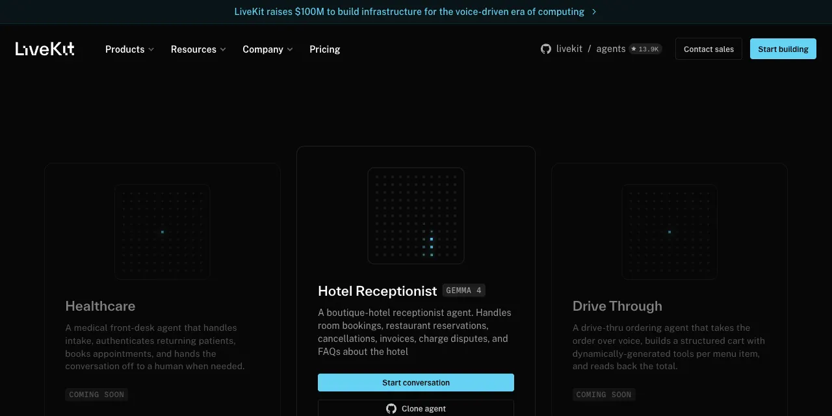This screenshot has width=832, height=416.
Task: Expand the Products menu
Action: coord(129,49)
